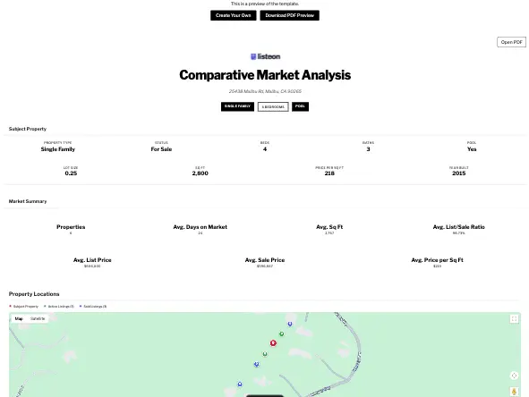Screen dimensions: 529x397
Task: Click the Avg. Sale Price label
Action: point(265,260)
